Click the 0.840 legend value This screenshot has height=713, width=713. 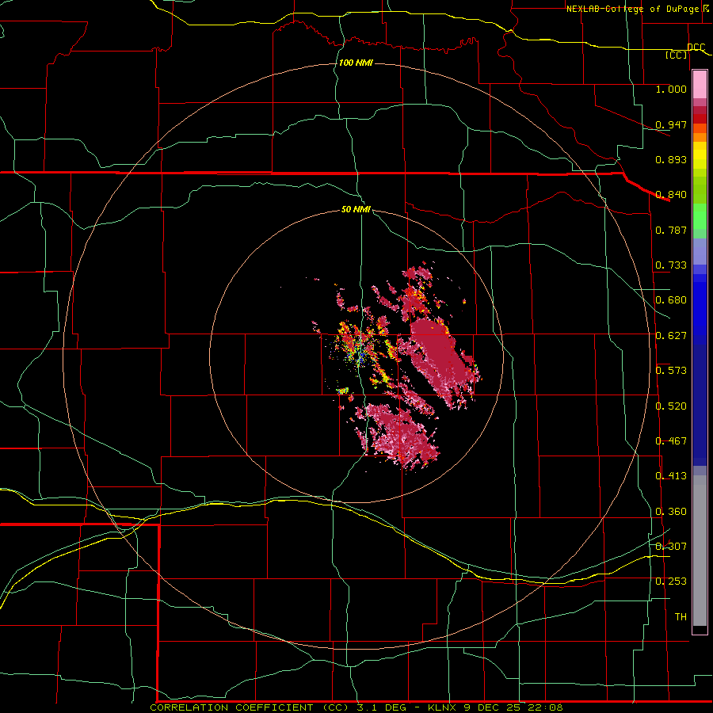point(671,195)
